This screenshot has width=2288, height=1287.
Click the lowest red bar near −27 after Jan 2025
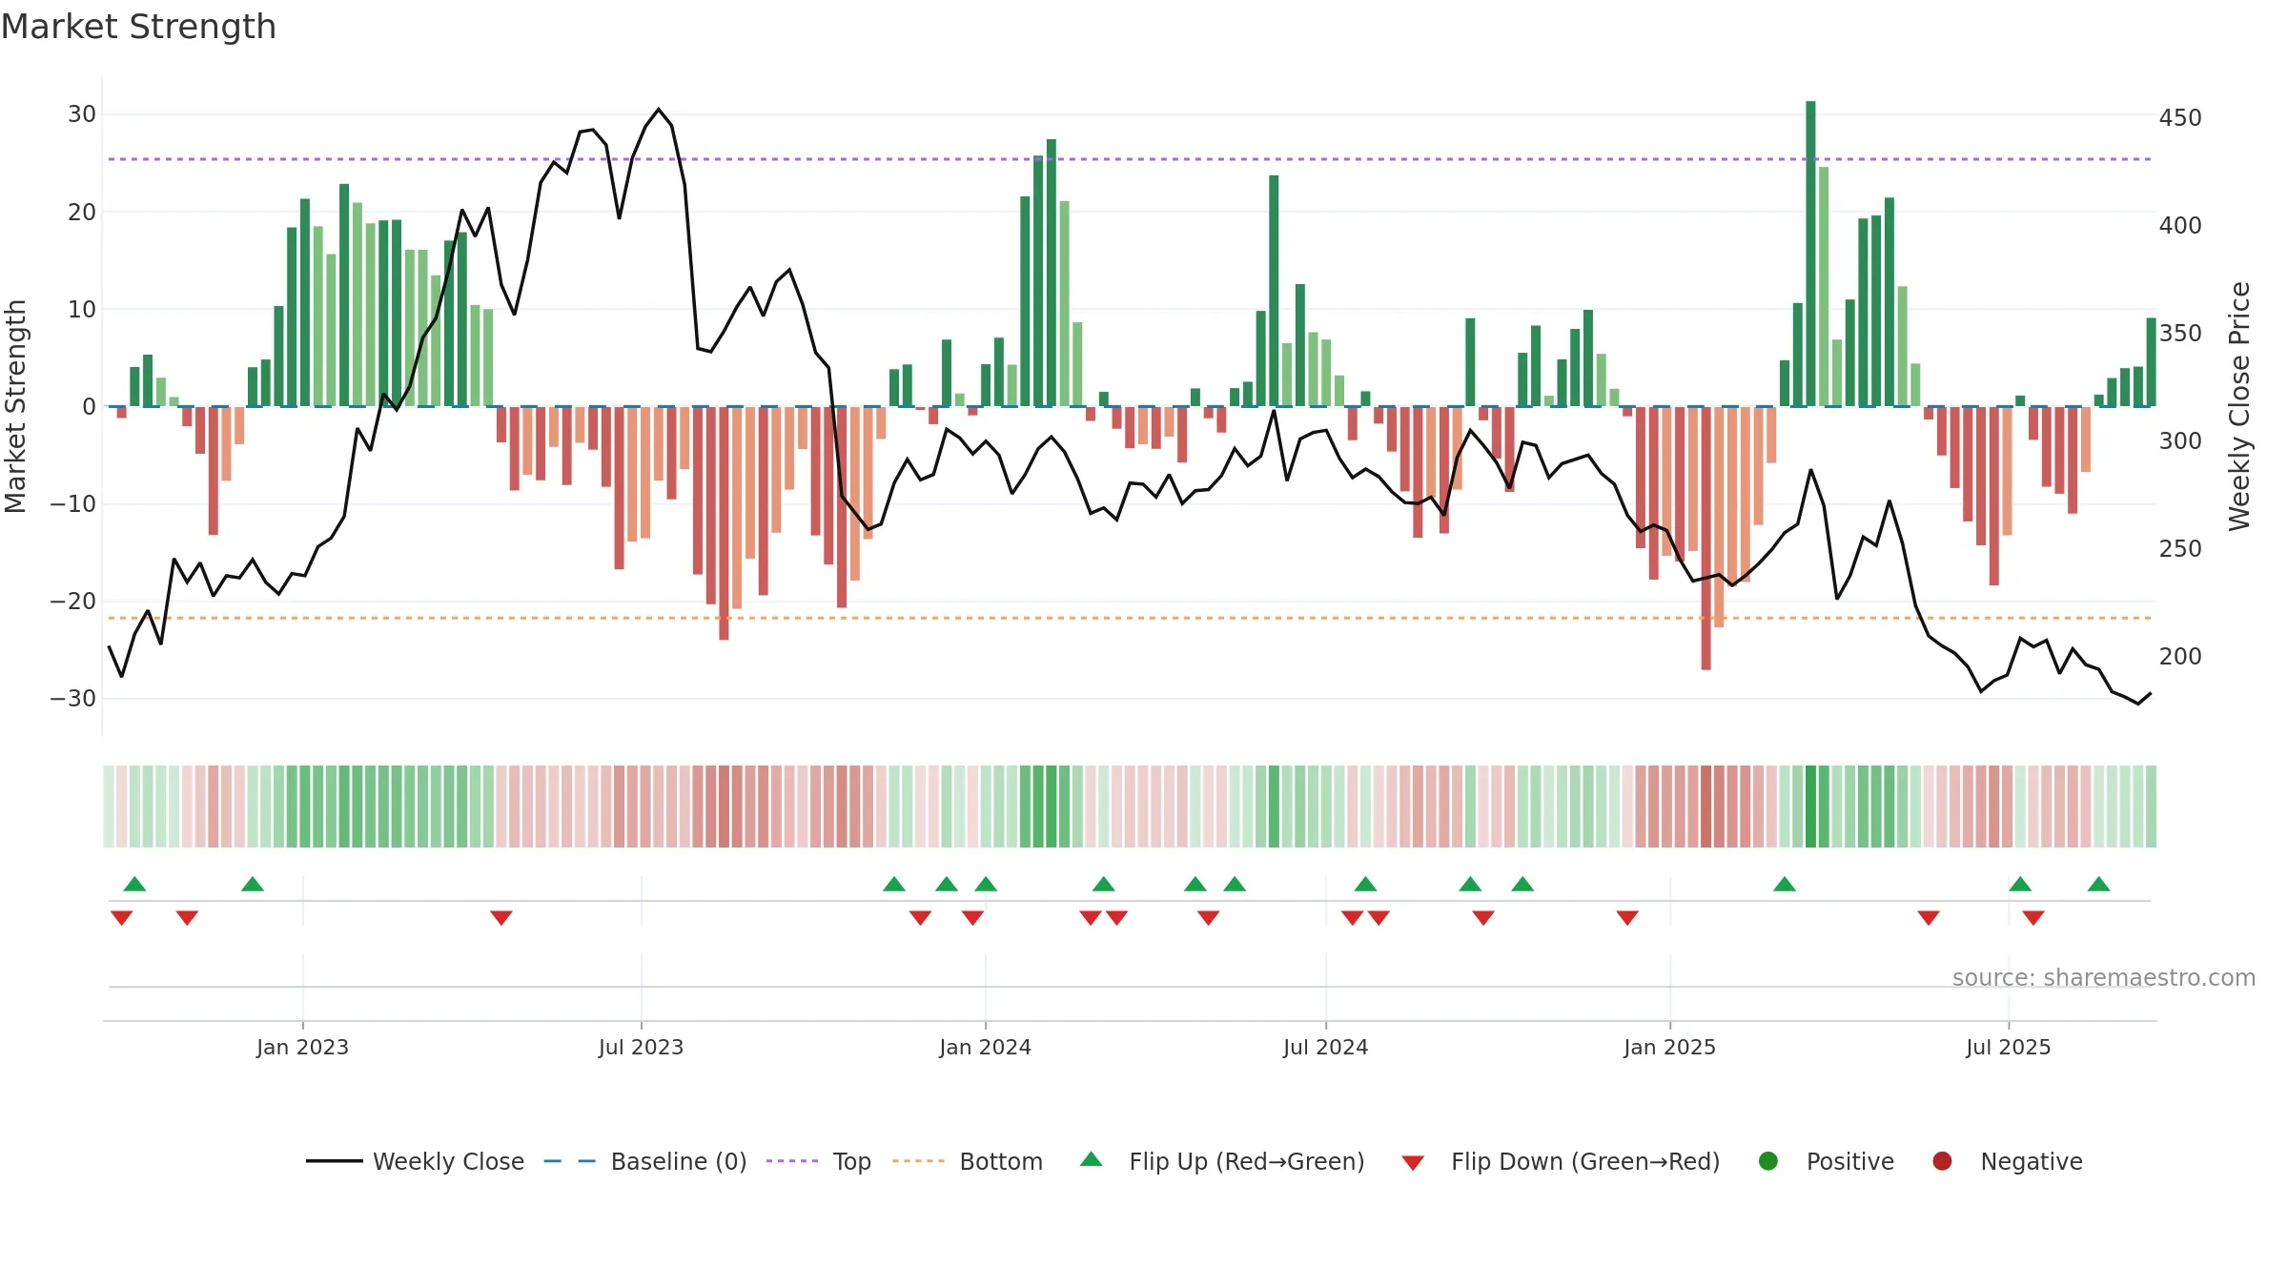tap(1706, 539)
